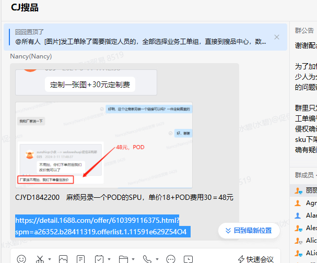Click the calendar task icon
Viewport: 317px width, 263px height.
[x=99, y=259]
